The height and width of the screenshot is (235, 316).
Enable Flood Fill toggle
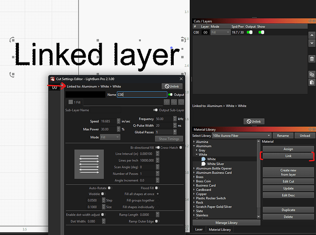click(x=157, y=188)
